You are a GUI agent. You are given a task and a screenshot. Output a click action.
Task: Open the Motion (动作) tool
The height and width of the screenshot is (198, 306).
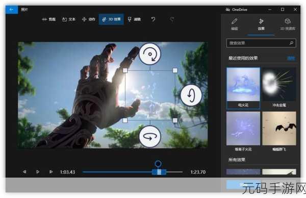(x=89, y=19)
